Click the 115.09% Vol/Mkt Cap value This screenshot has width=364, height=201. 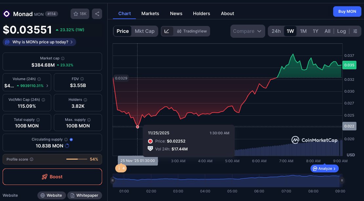27,106
